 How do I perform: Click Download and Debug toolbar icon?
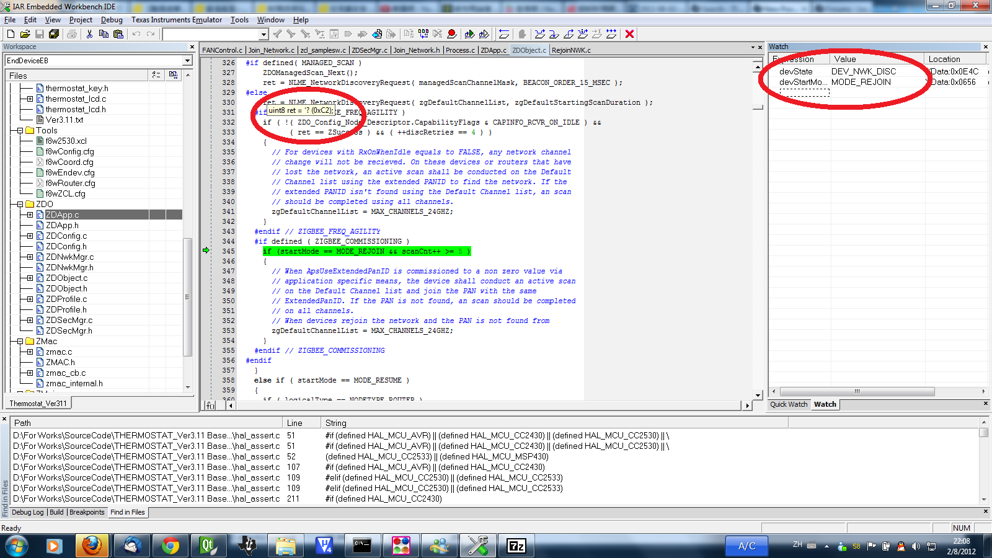469,34
